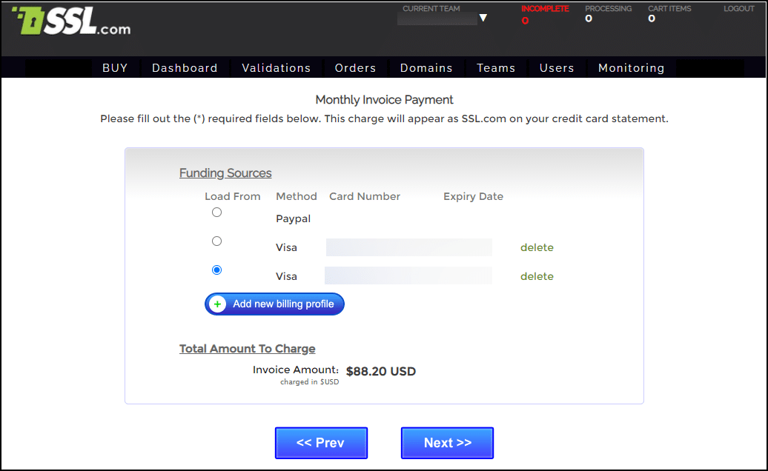Navigate to Orders

pos(355,68)
